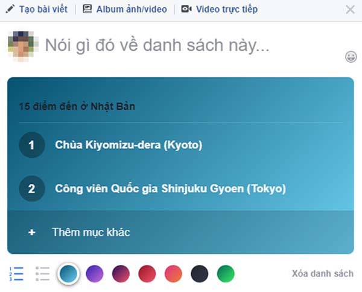362x292 pixels.
Task: Click the pixelated profile avatar
Action: [22, 46]
